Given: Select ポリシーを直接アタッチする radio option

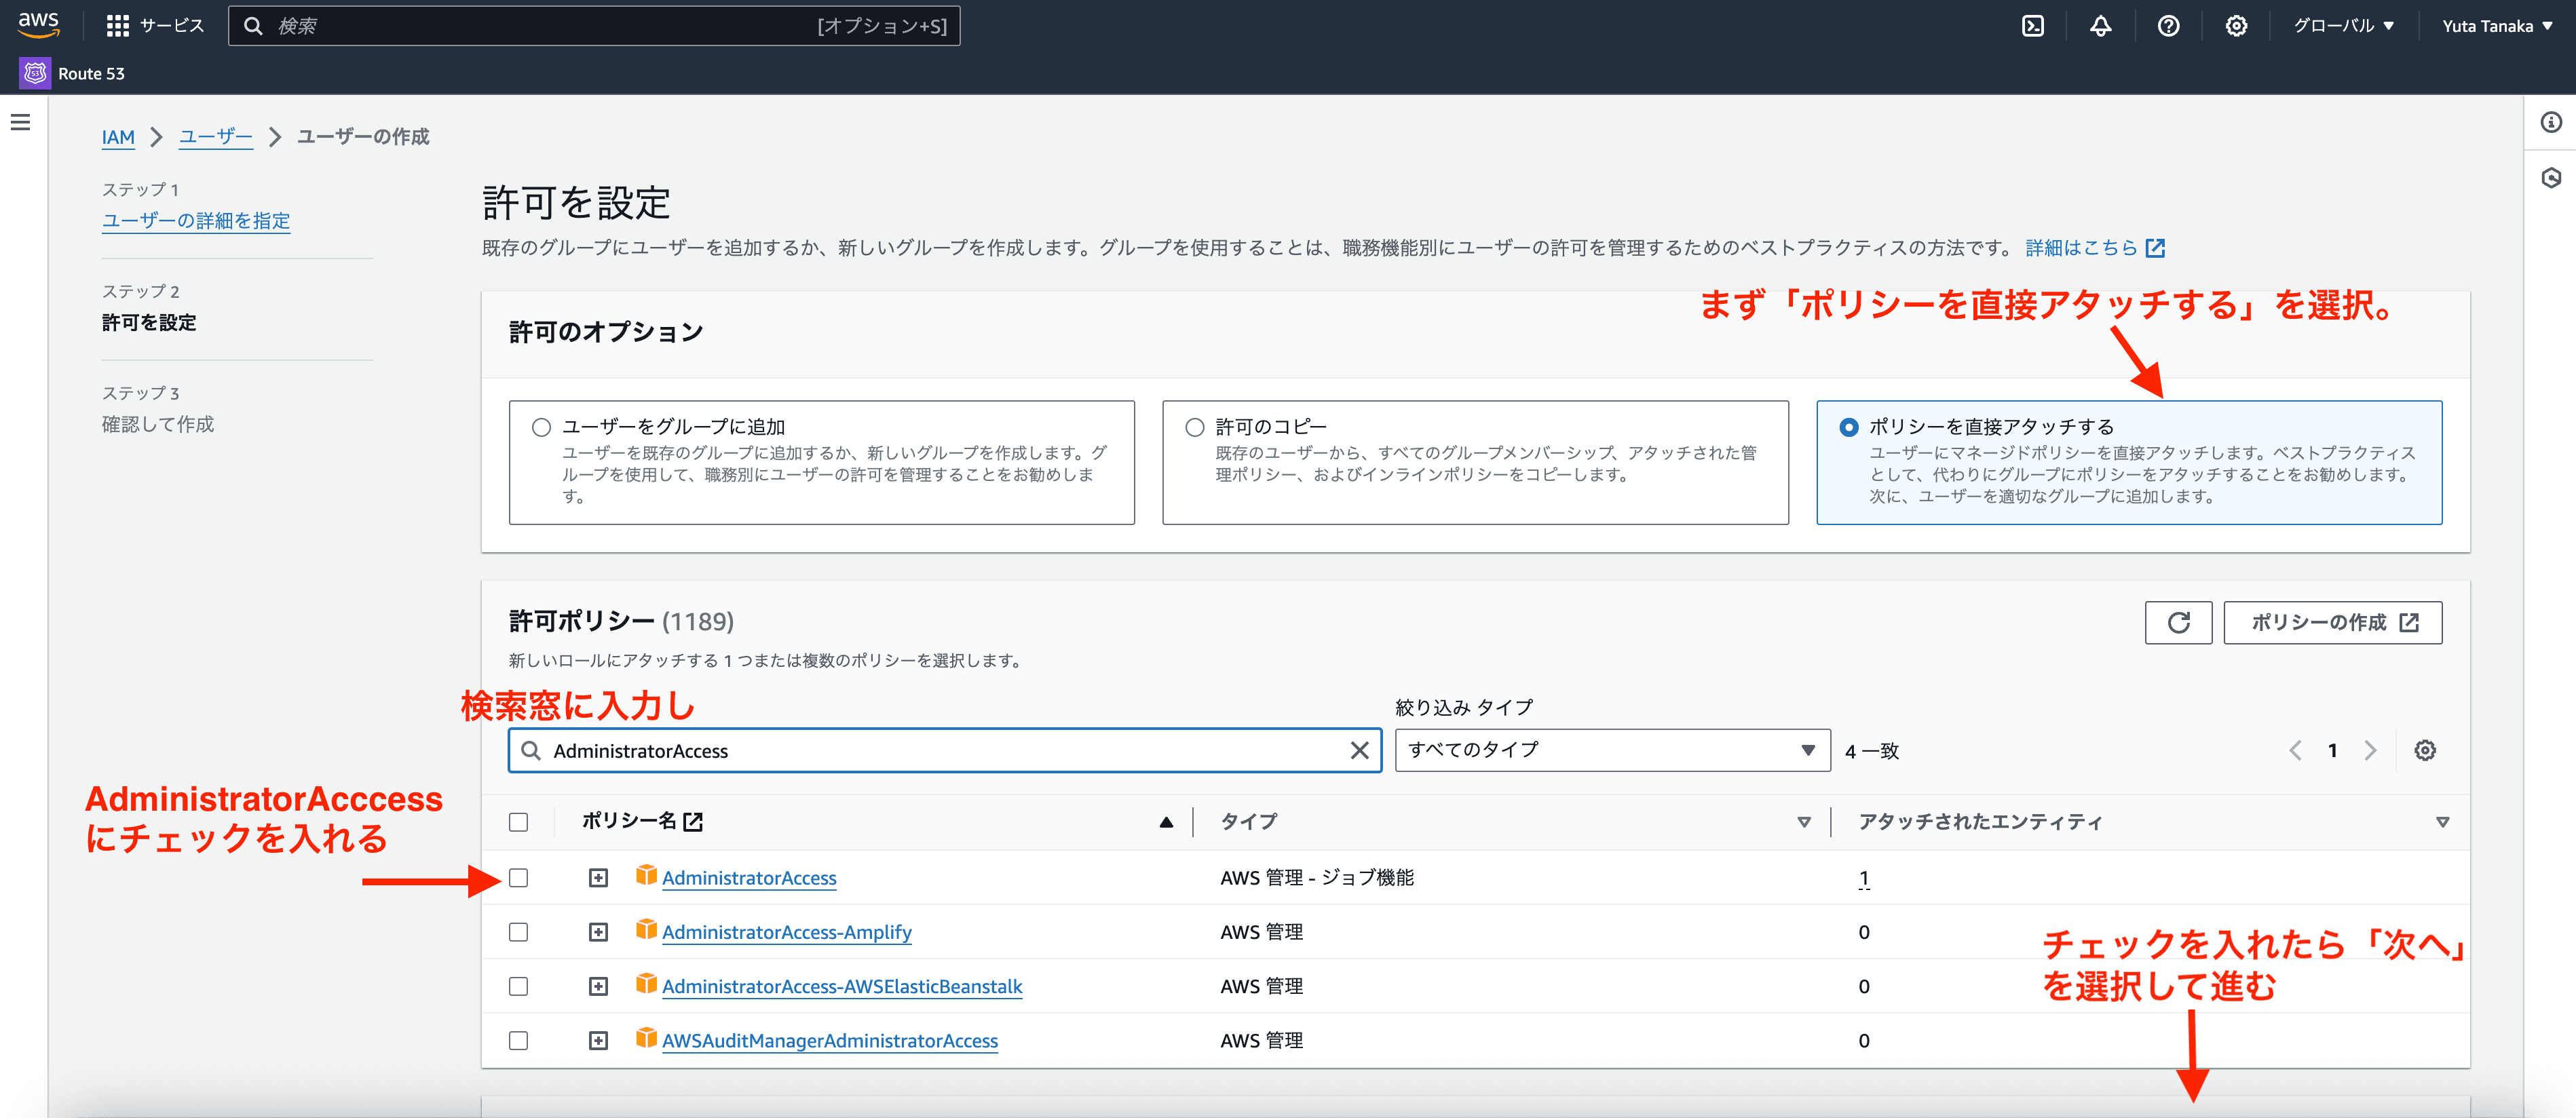Looking at the screenshot, I should click(1848, 427).
